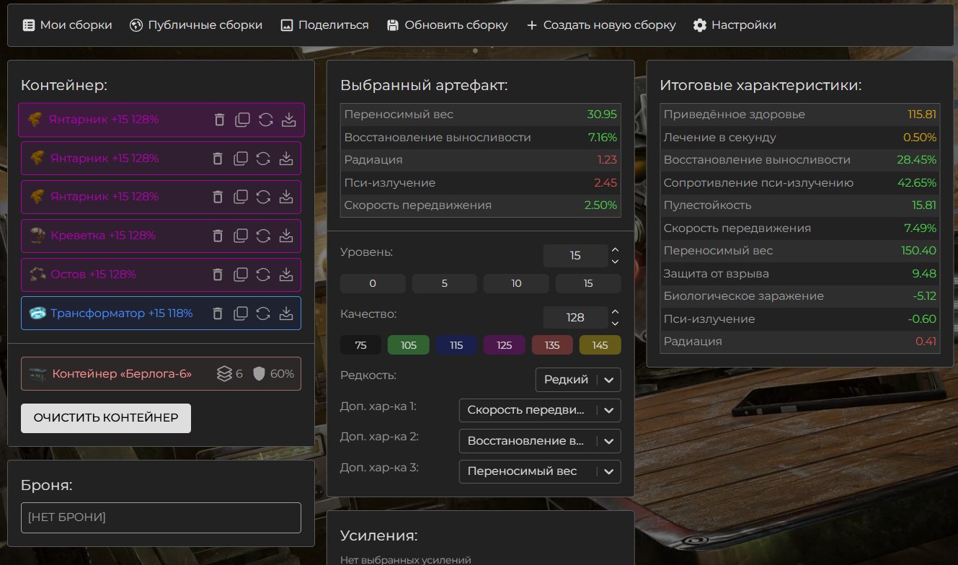Select the third Янтарник +15 128% row
Screen dimensions: 958x565
click(161, 196)
